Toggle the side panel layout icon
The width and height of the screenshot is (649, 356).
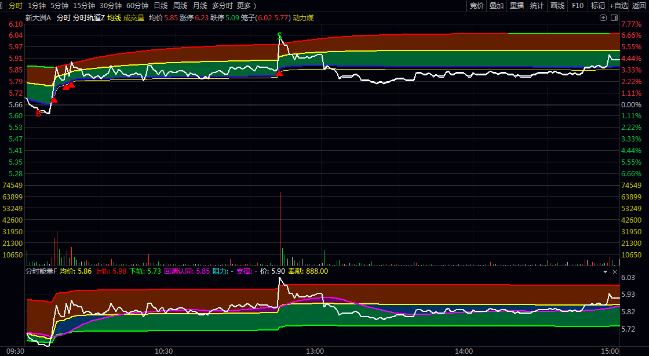[615, 18]
